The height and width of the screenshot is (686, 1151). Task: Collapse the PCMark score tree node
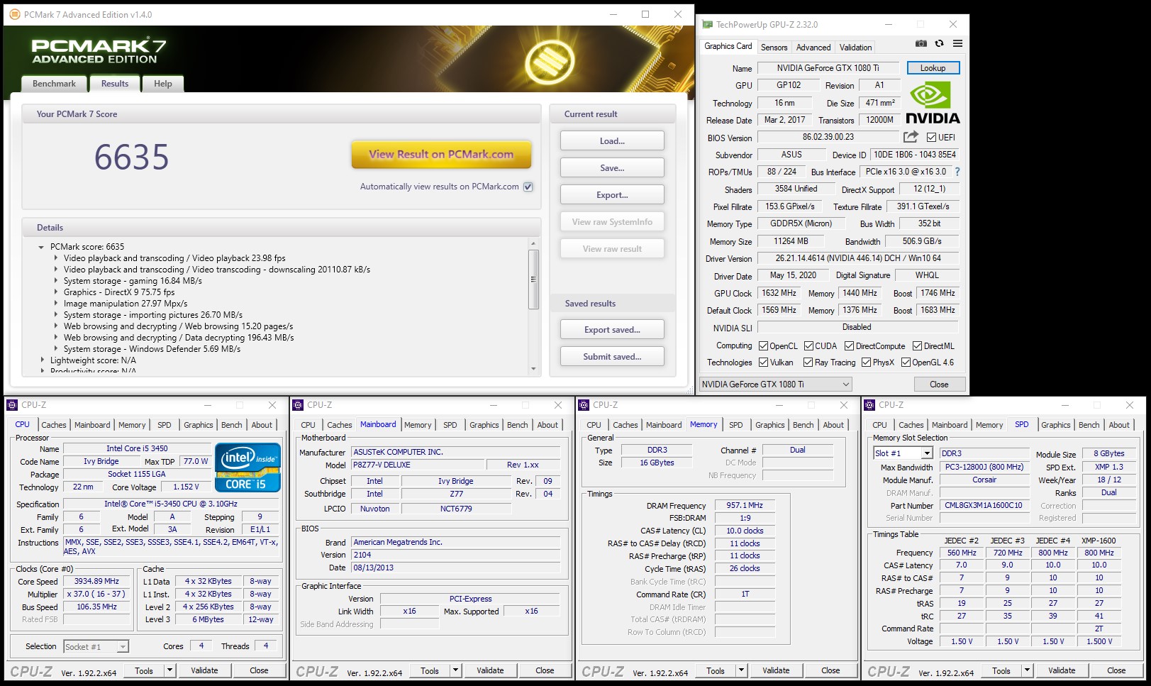pos(41,247)
